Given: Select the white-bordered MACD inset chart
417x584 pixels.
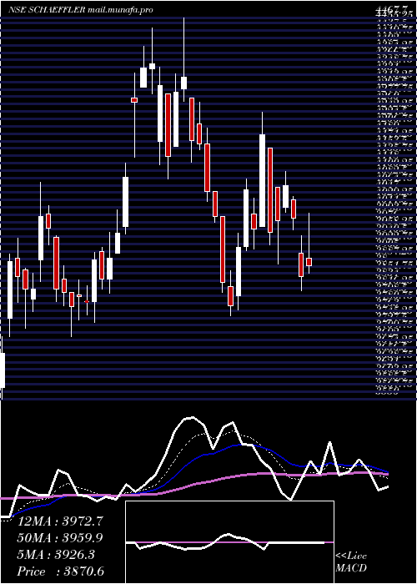Looking at the screenshot, I should (229, 542).
